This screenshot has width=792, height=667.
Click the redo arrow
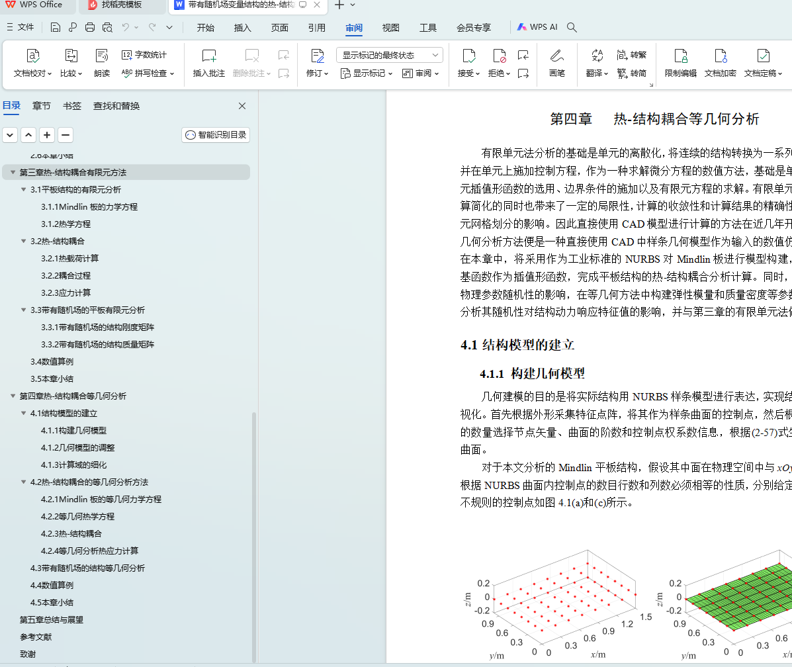[152, 27]
